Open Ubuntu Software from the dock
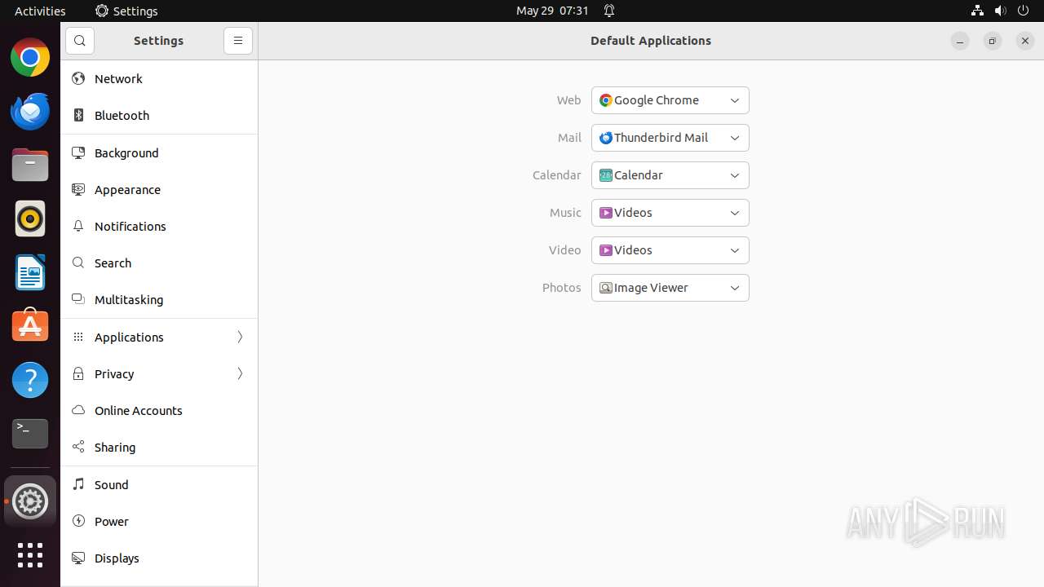The width and height of the screenshot is (1044, 587). [x=30, y=326]
